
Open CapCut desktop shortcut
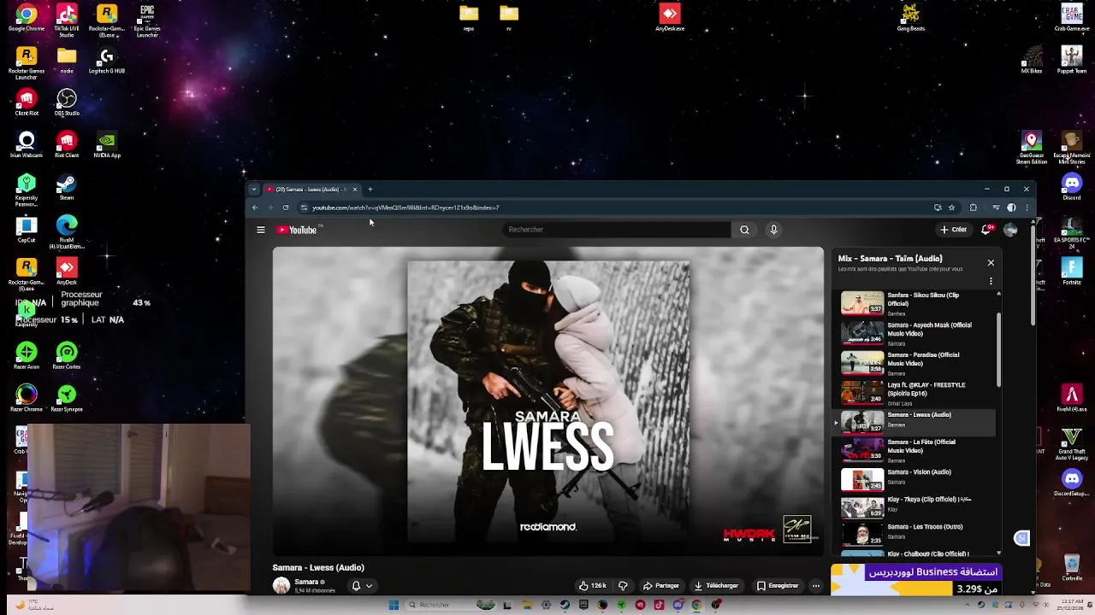(27, 229)
